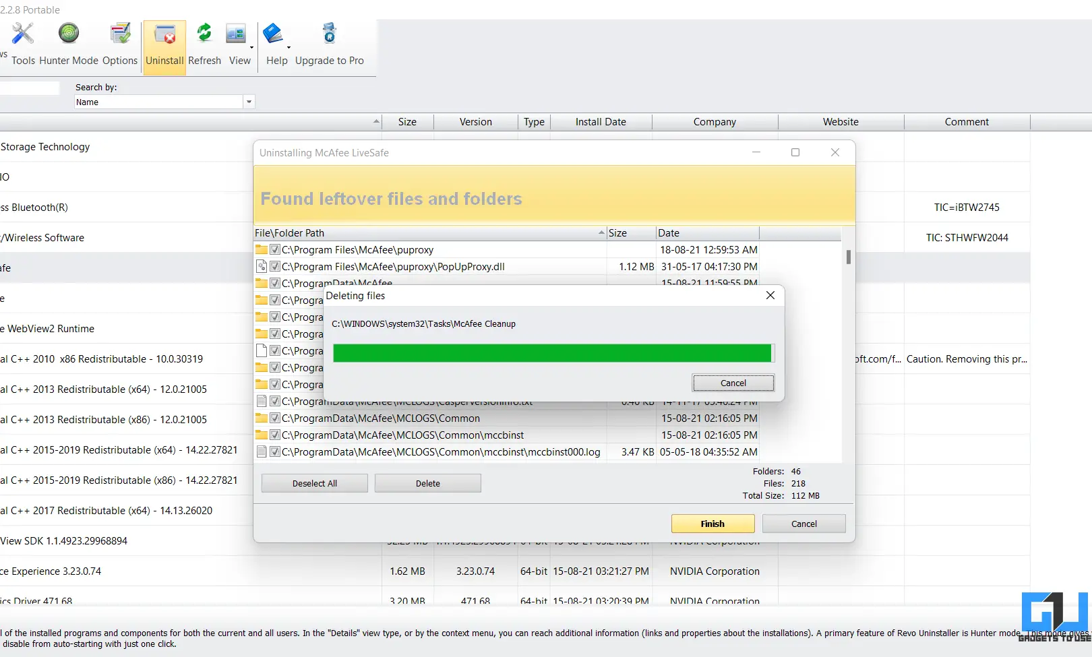Uncheck the PopUpProxy.dll file checkbox
Screen dimensions: 1092x657
click(275, 267)
